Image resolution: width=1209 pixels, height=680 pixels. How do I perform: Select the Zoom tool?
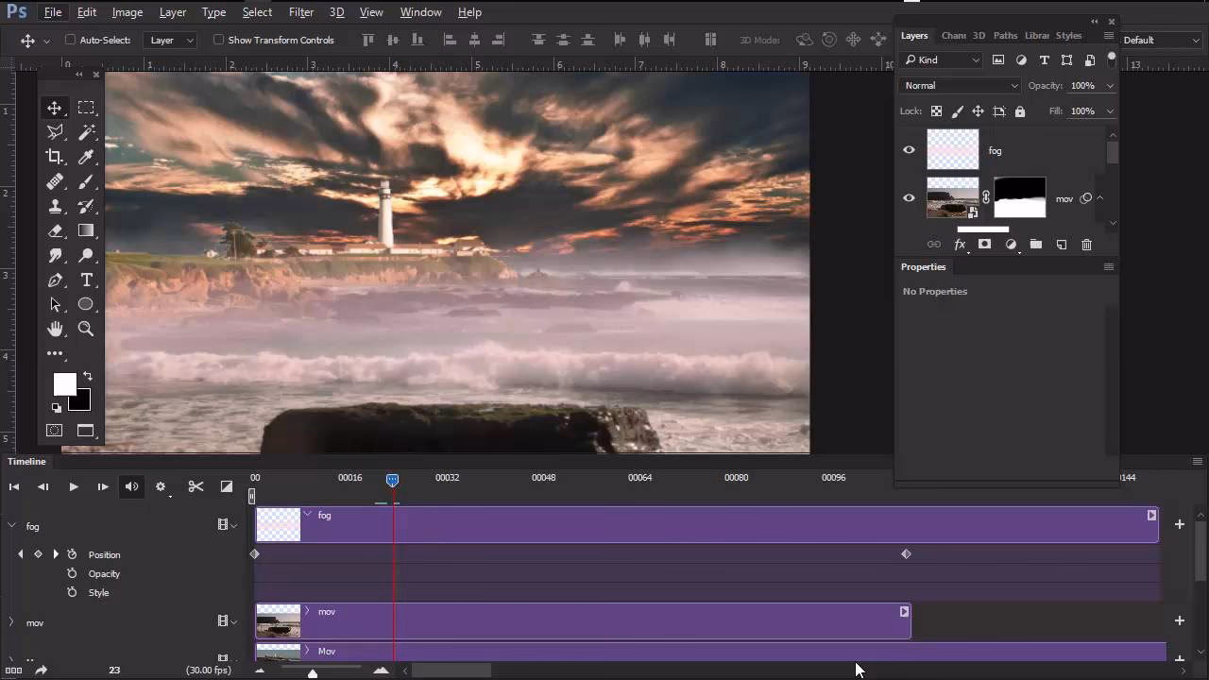pyautogui.click(x=86, y=329)
